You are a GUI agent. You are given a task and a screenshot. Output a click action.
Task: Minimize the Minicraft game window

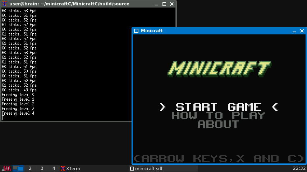294,31
